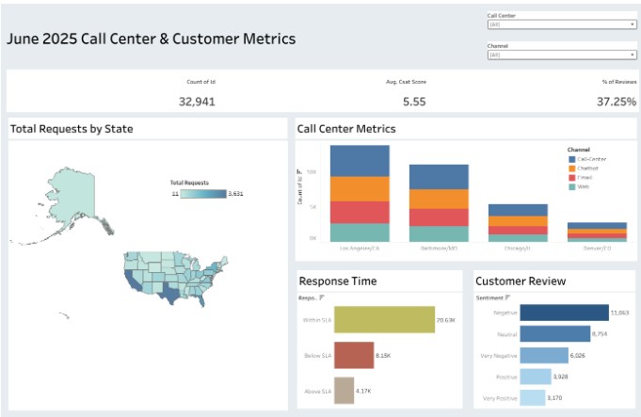Select Chatbot orange legend swatch

pyautogui.click(x=571, y=168)
